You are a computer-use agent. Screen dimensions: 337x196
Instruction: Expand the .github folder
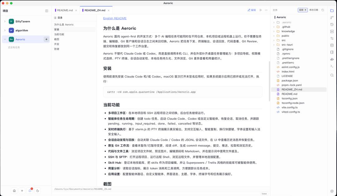[274, 27]
